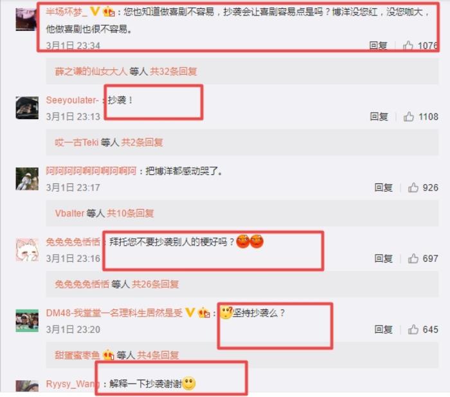Click the verified V badge of DM48 user
Viewport: 450px width, 397px height.
(190, 312)
